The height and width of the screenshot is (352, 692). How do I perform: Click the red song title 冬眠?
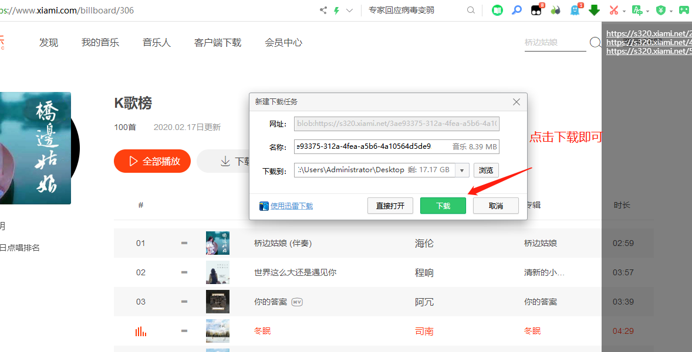coord(262,331)
